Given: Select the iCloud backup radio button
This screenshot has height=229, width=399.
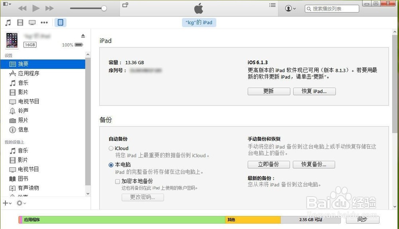Looking at the screenshot, I should [111, 149].
